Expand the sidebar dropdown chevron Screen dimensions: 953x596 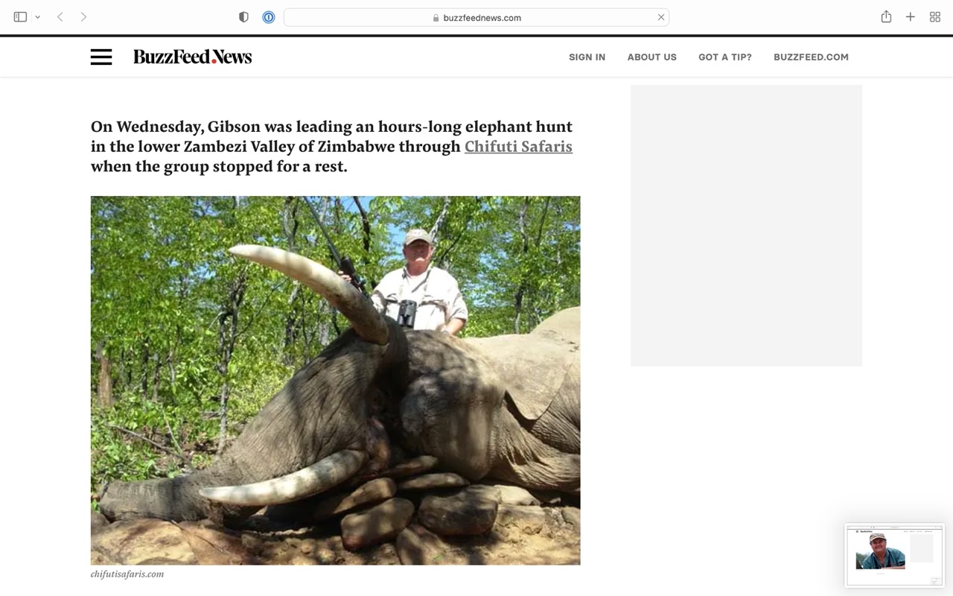tap(37, 17)
